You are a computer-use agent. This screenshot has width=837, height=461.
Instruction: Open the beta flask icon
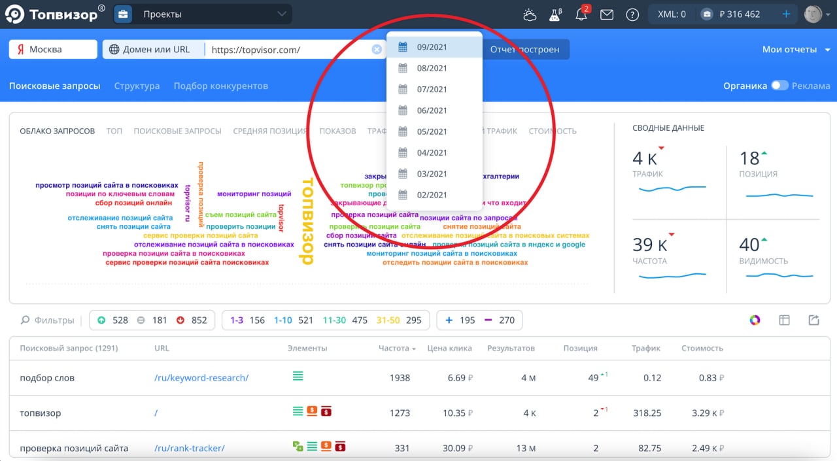coord(555,14)
